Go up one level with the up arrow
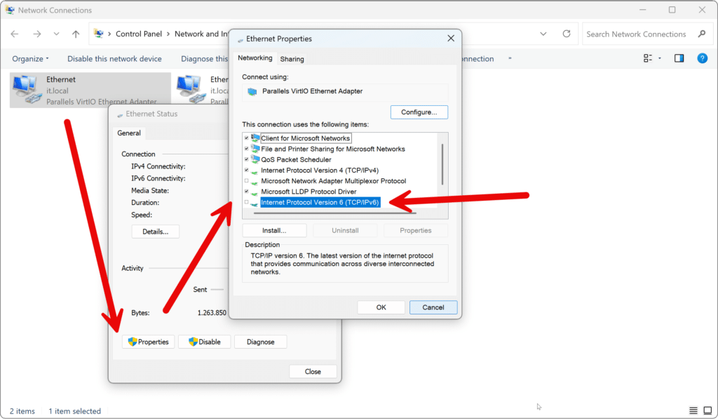 click(x=76, y=34)
